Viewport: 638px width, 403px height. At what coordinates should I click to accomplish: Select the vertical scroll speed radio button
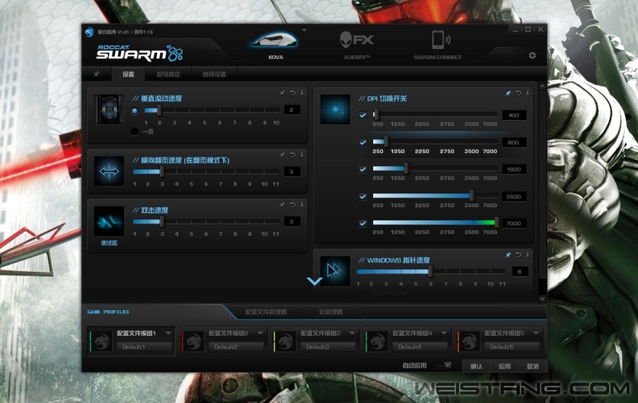(x=135, y=111)
